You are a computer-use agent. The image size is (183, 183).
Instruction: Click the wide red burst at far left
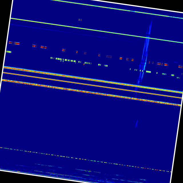(x=17, y=43)
